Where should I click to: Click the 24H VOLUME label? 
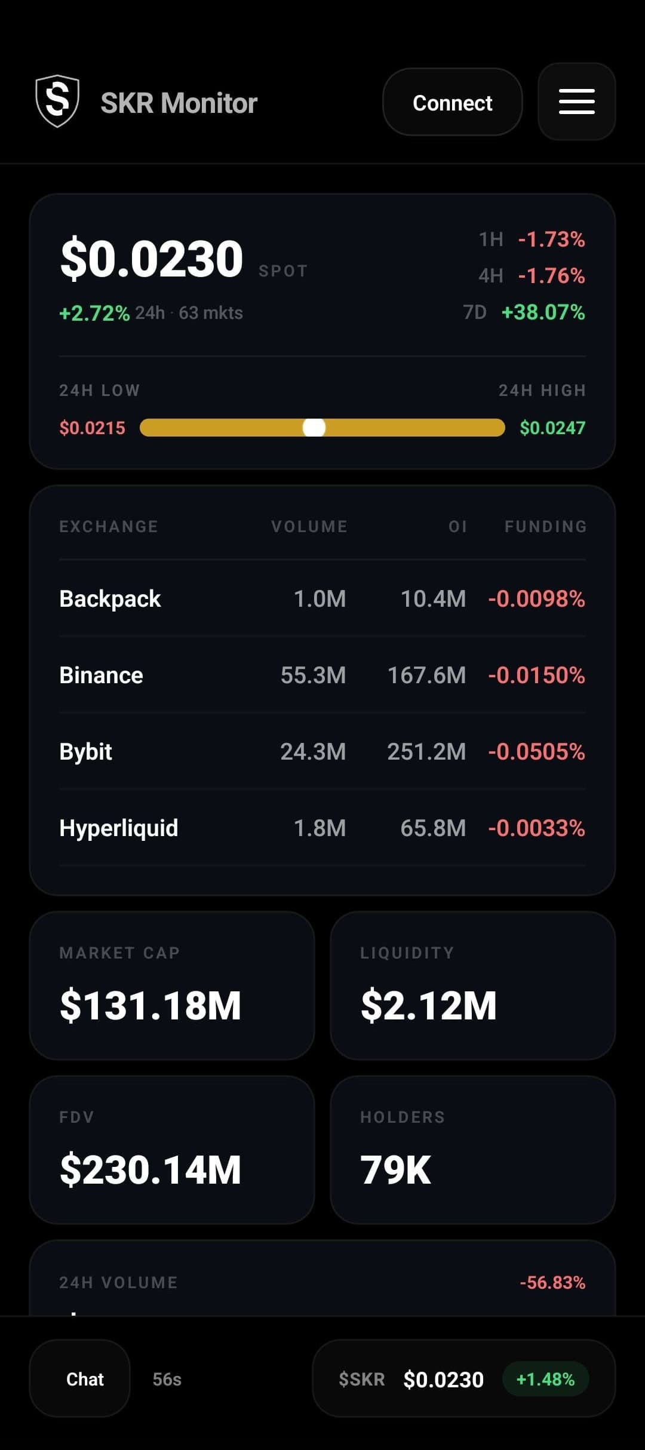point(118,1282)
